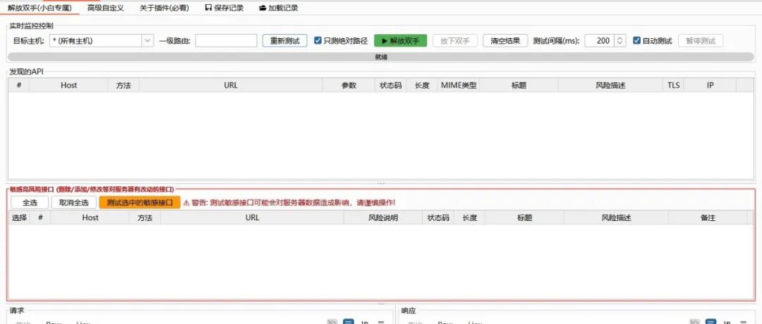
Task: Click 风险描述 header in sensitive interface table
Action: 616,217
